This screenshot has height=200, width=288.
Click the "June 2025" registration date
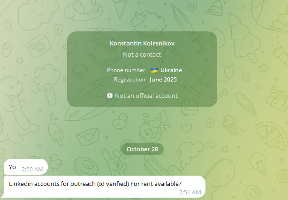pos(163,80)
